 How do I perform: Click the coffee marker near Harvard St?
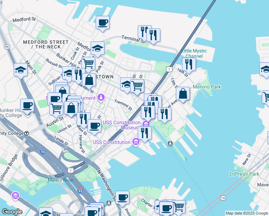[x=94, y=126]
